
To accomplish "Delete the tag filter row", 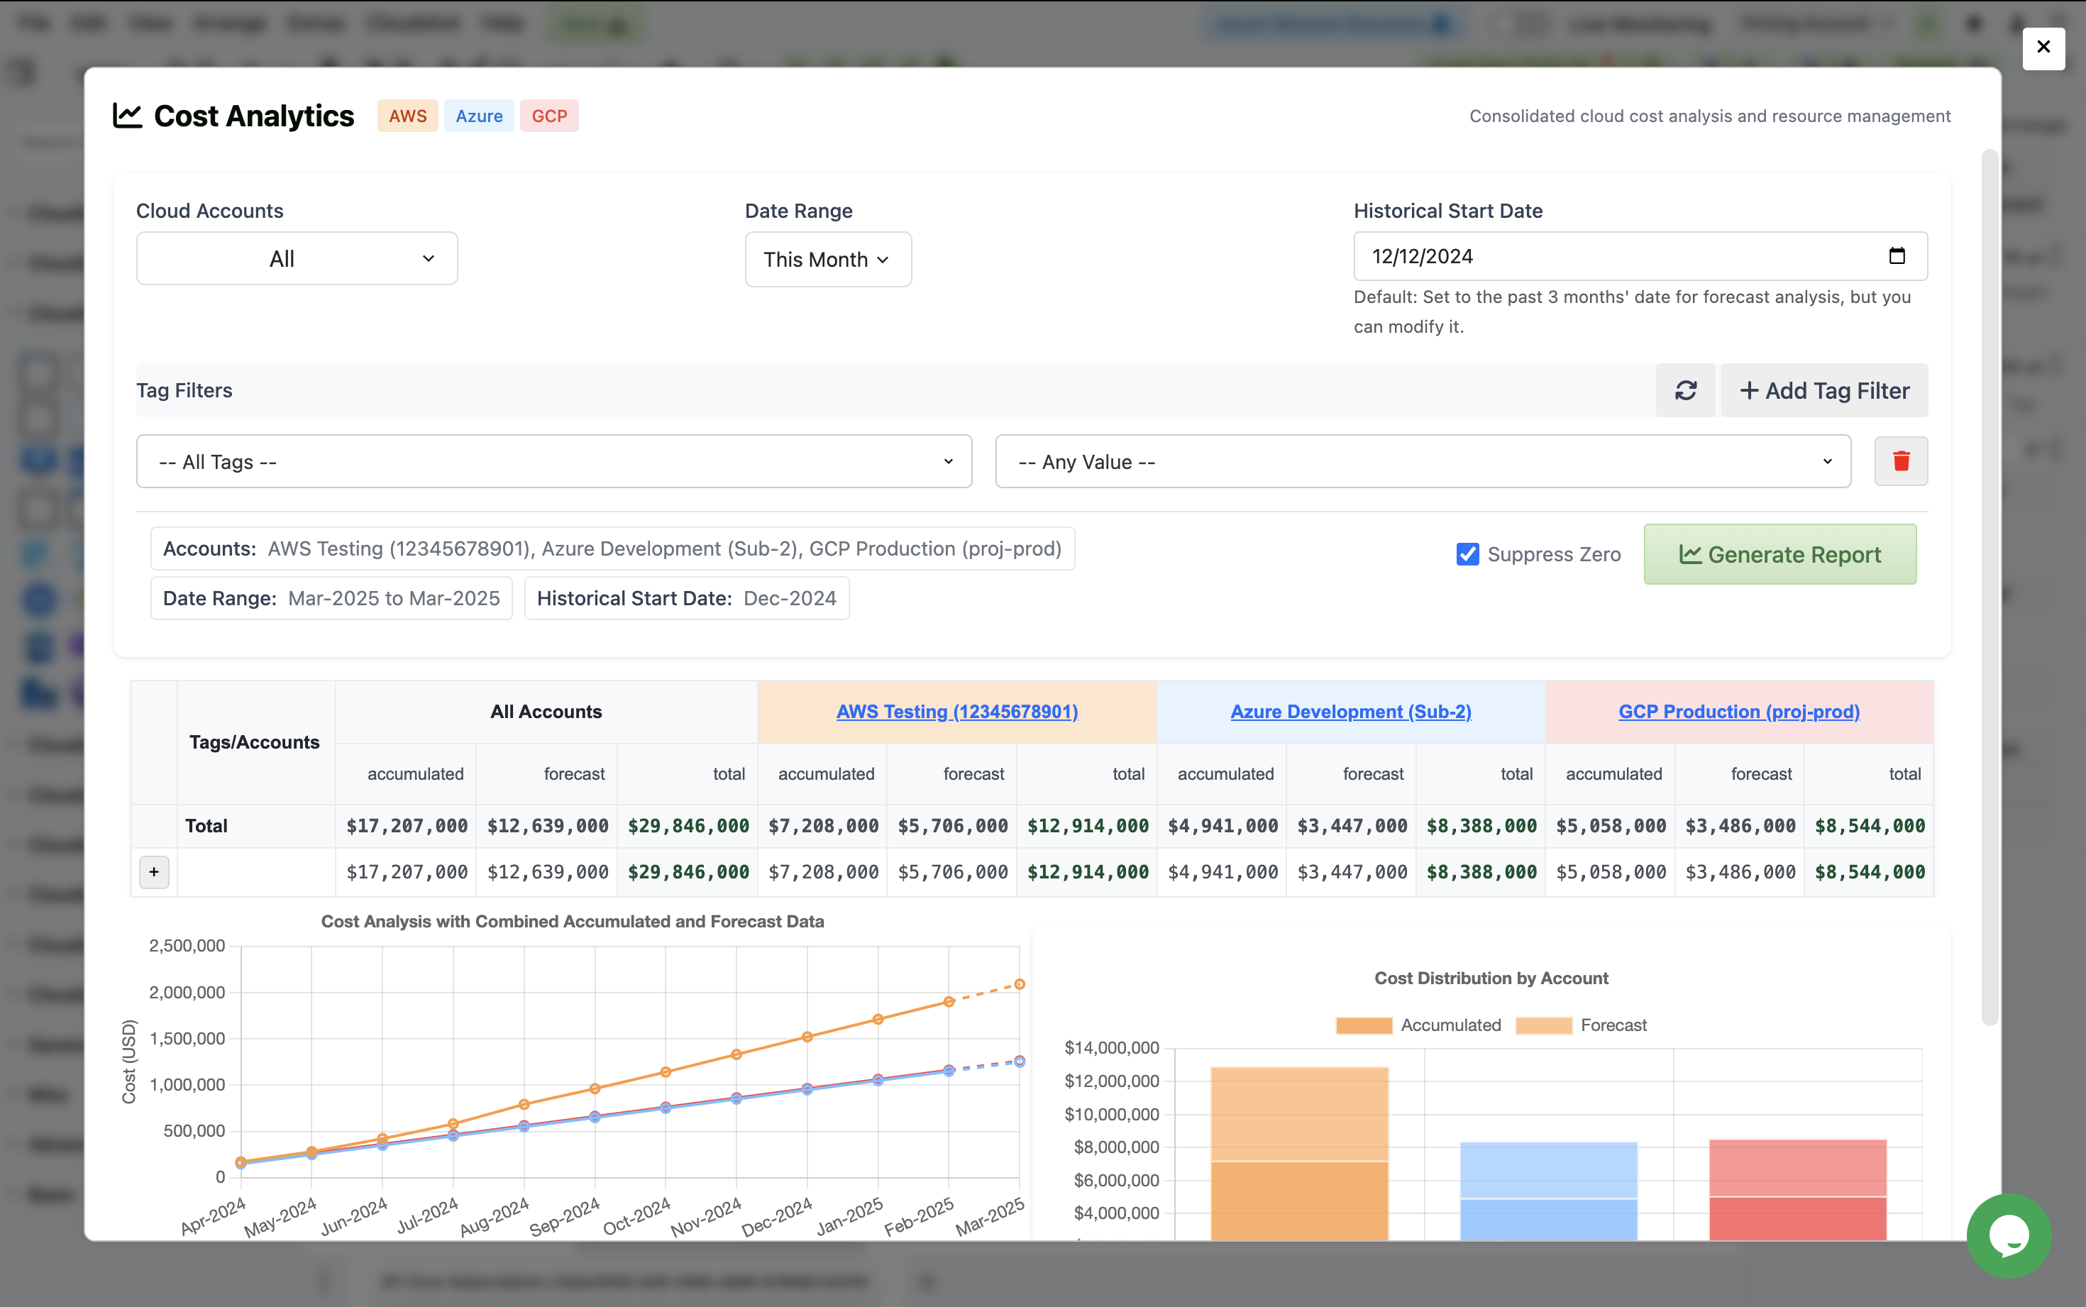I will 1900,462.
